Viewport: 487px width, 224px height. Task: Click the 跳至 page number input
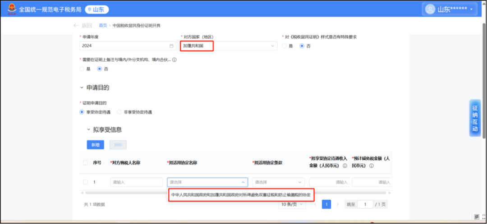point(365,205)
